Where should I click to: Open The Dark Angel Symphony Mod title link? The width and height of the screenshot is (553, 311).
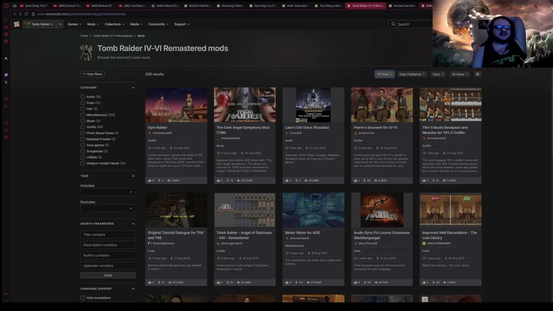click(243, 130)
